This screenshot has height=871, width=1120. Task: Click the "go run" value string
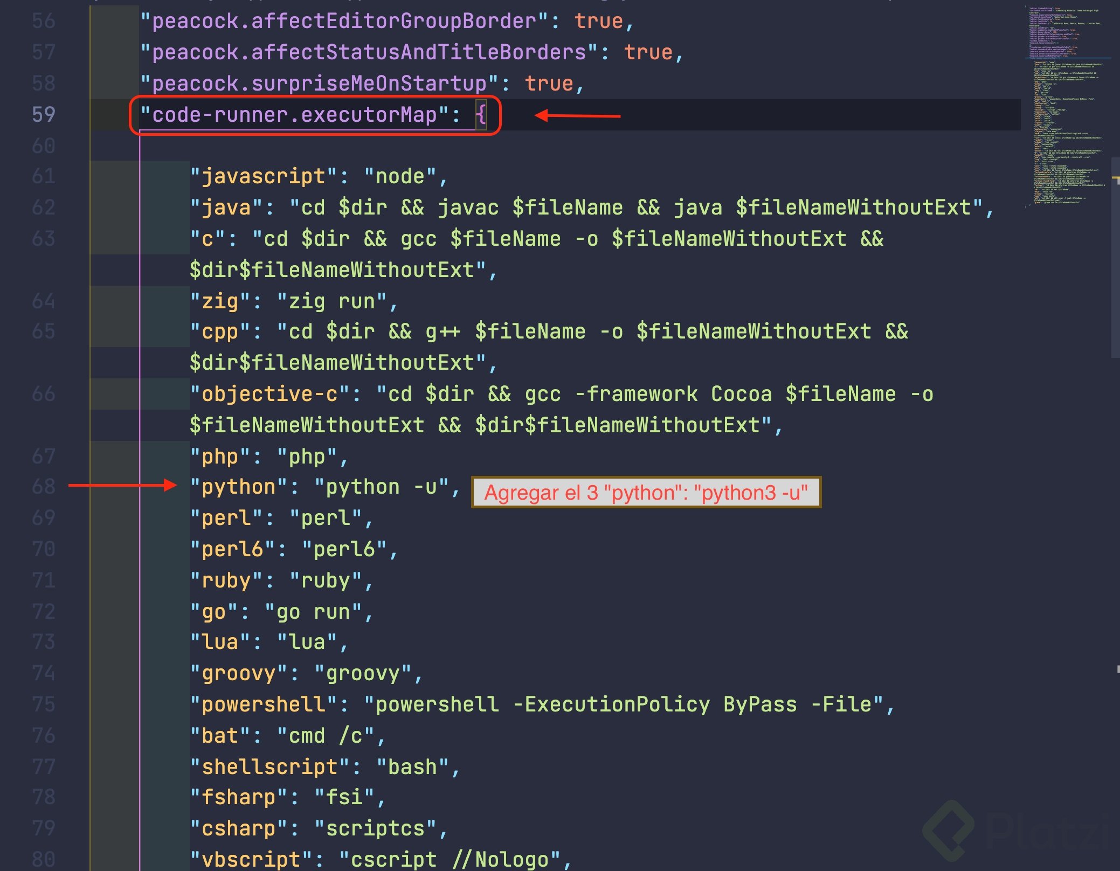(x=313, y=612)
